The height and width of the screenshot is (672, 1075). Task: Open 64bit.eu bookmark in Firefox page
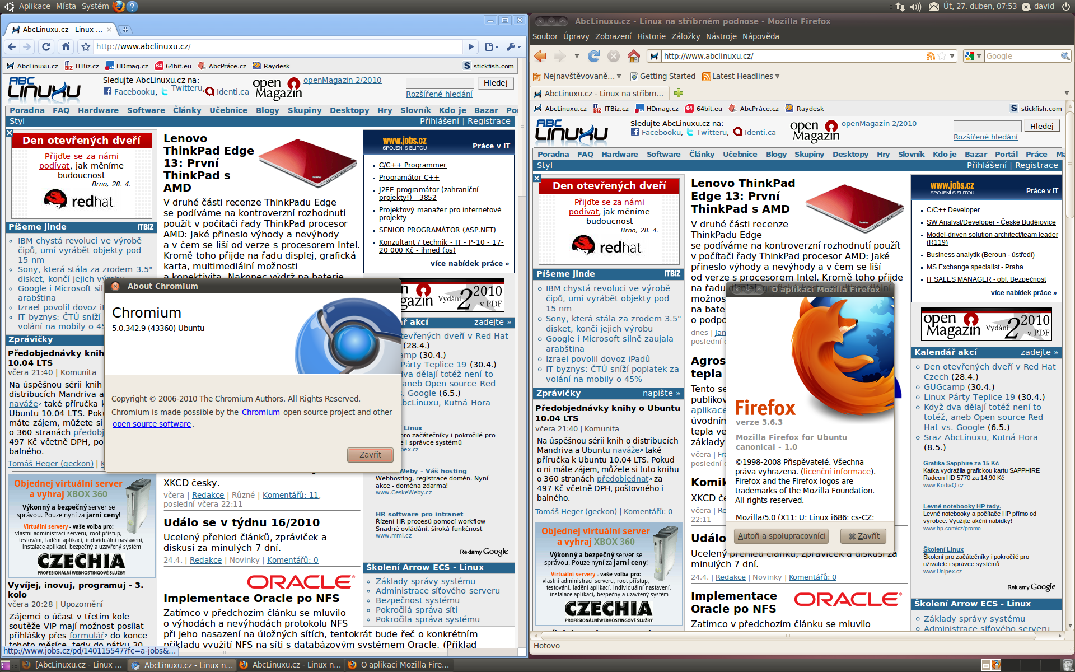(x=704, y=109)
